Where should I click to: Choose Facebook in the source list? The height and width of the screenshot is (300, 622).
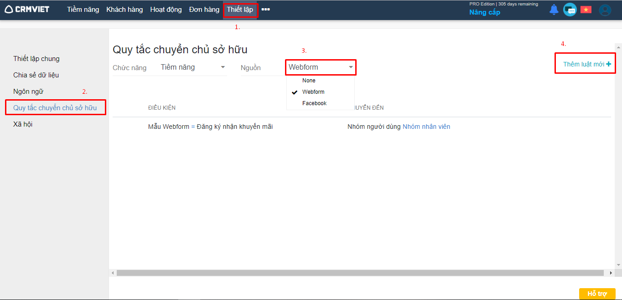click(314, 103)
